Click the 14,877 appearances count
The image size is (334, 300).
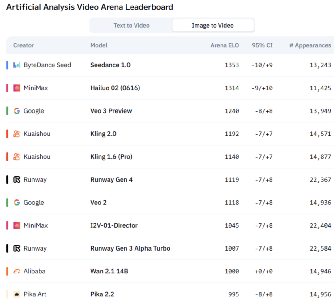(x=321, y=156)
